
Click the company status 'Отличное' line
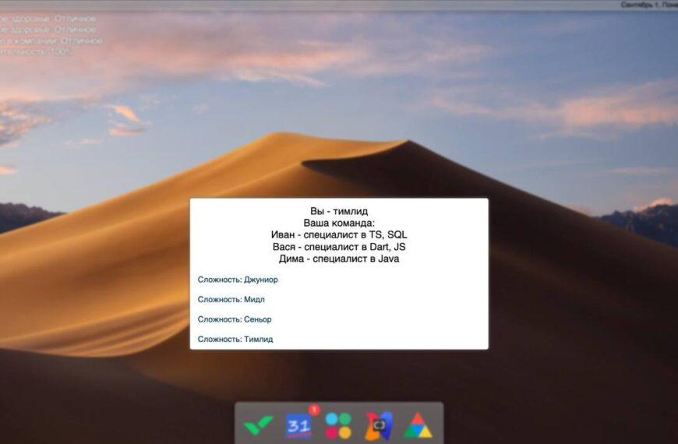point(51,41)
